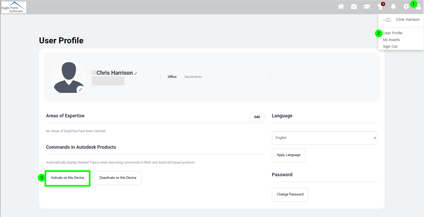Choose Sign Out from account menu
The height and width of the screenshot is (217, 424).
(x=390, y=46)
